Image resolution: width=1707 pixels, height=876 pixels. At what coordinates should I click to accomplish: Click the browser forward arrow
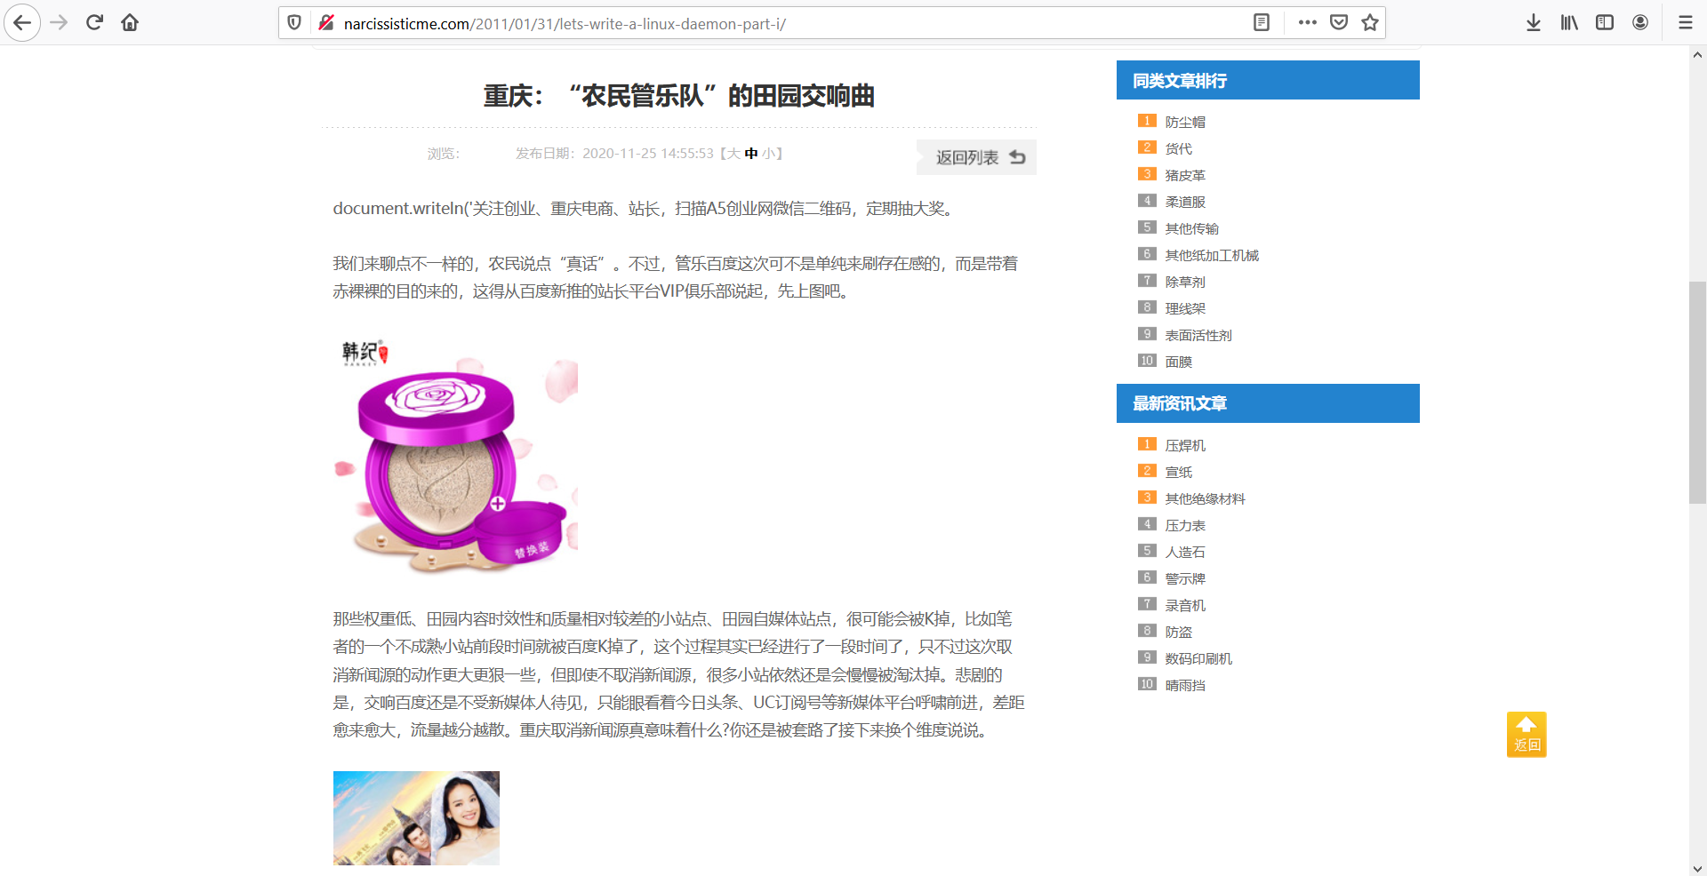point(59,22)
